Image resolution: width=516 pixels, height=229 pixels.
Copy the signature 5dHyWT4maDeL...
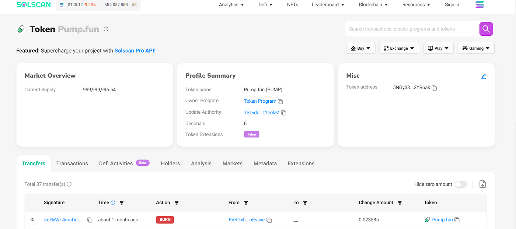point(90,220)
